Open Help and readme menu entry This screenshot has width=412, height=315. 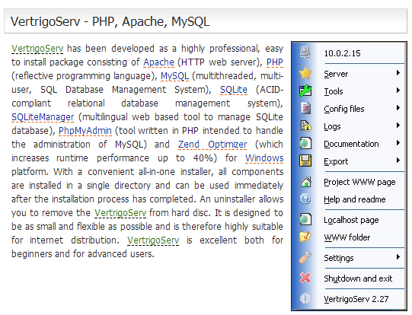[x=355, y=199]
